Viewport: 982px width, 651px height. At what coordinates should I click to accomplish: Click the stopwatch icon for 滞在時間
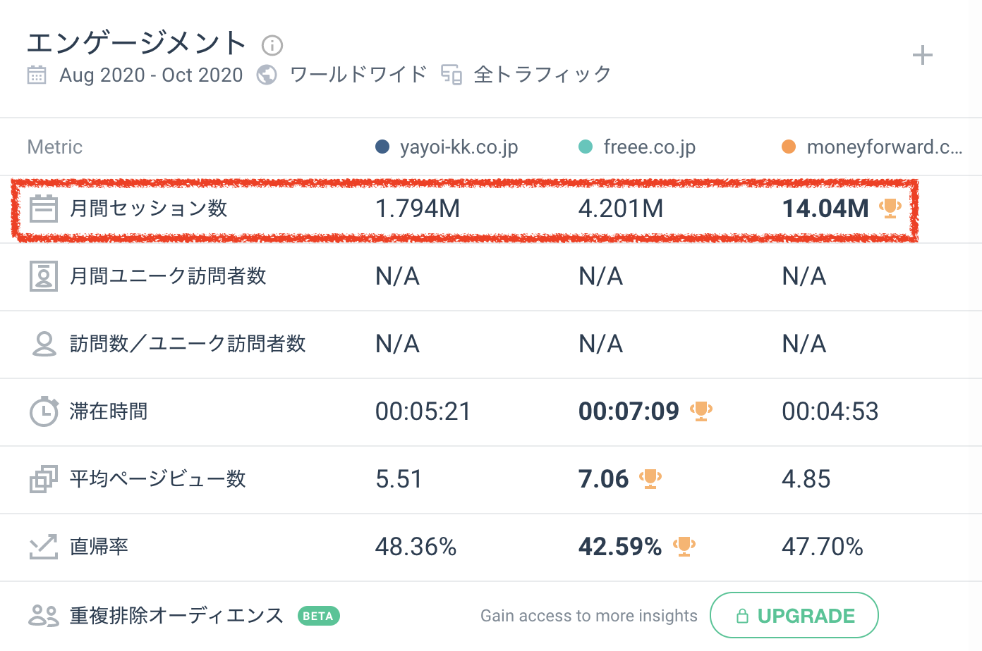tap(44, 411)
